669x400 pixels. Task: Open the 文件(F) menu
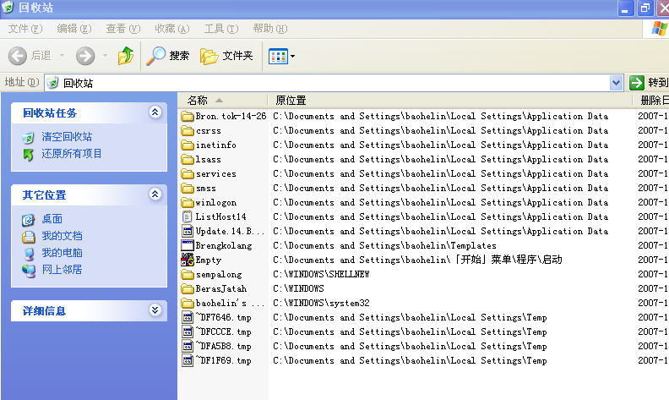pos(25,29)
